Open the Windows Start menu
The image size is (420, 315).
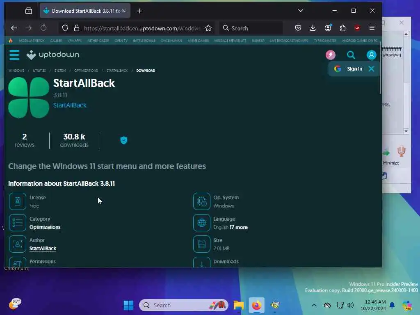click(128, 305)
